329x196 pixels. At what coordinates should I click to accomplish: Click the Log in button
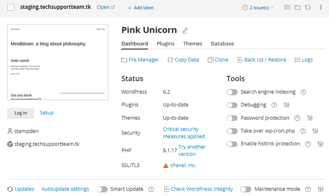[x=21, y=113]
